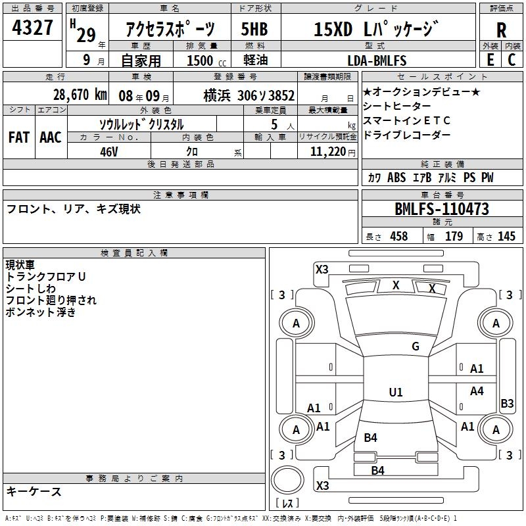
Task: Select the レス spare tire indicator
Action: 287,503
